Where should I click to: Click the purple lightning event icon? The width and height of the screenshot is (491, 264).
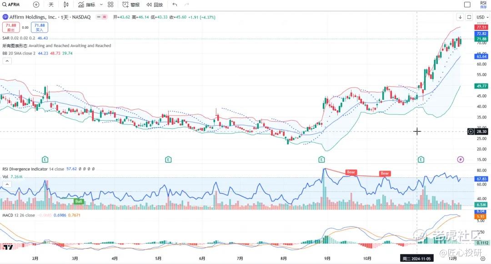tap(460, 160)
